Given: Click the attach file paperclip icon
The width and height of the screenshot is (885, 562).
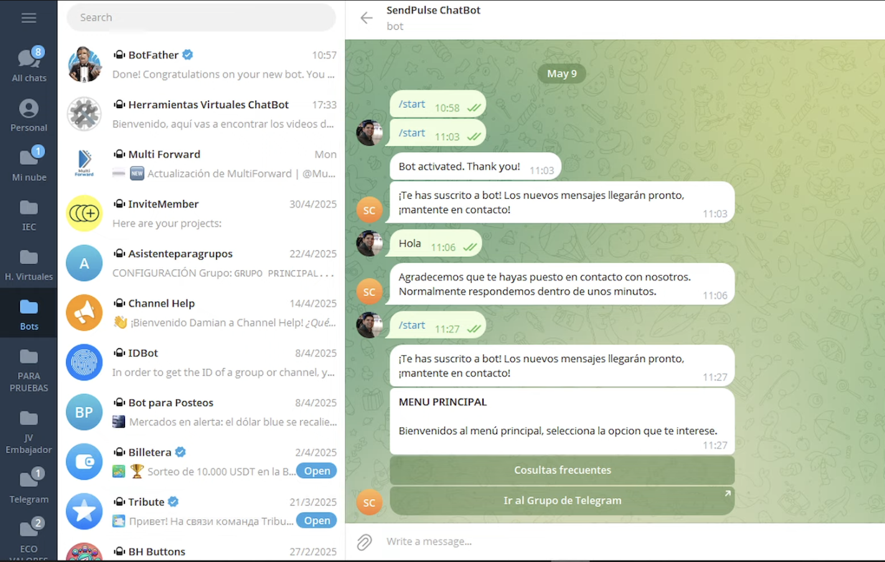Looking at the screenshot, I should (364, 542).
